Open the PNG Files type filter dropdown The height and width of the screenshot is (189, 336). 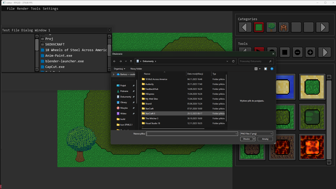(256, 133)
